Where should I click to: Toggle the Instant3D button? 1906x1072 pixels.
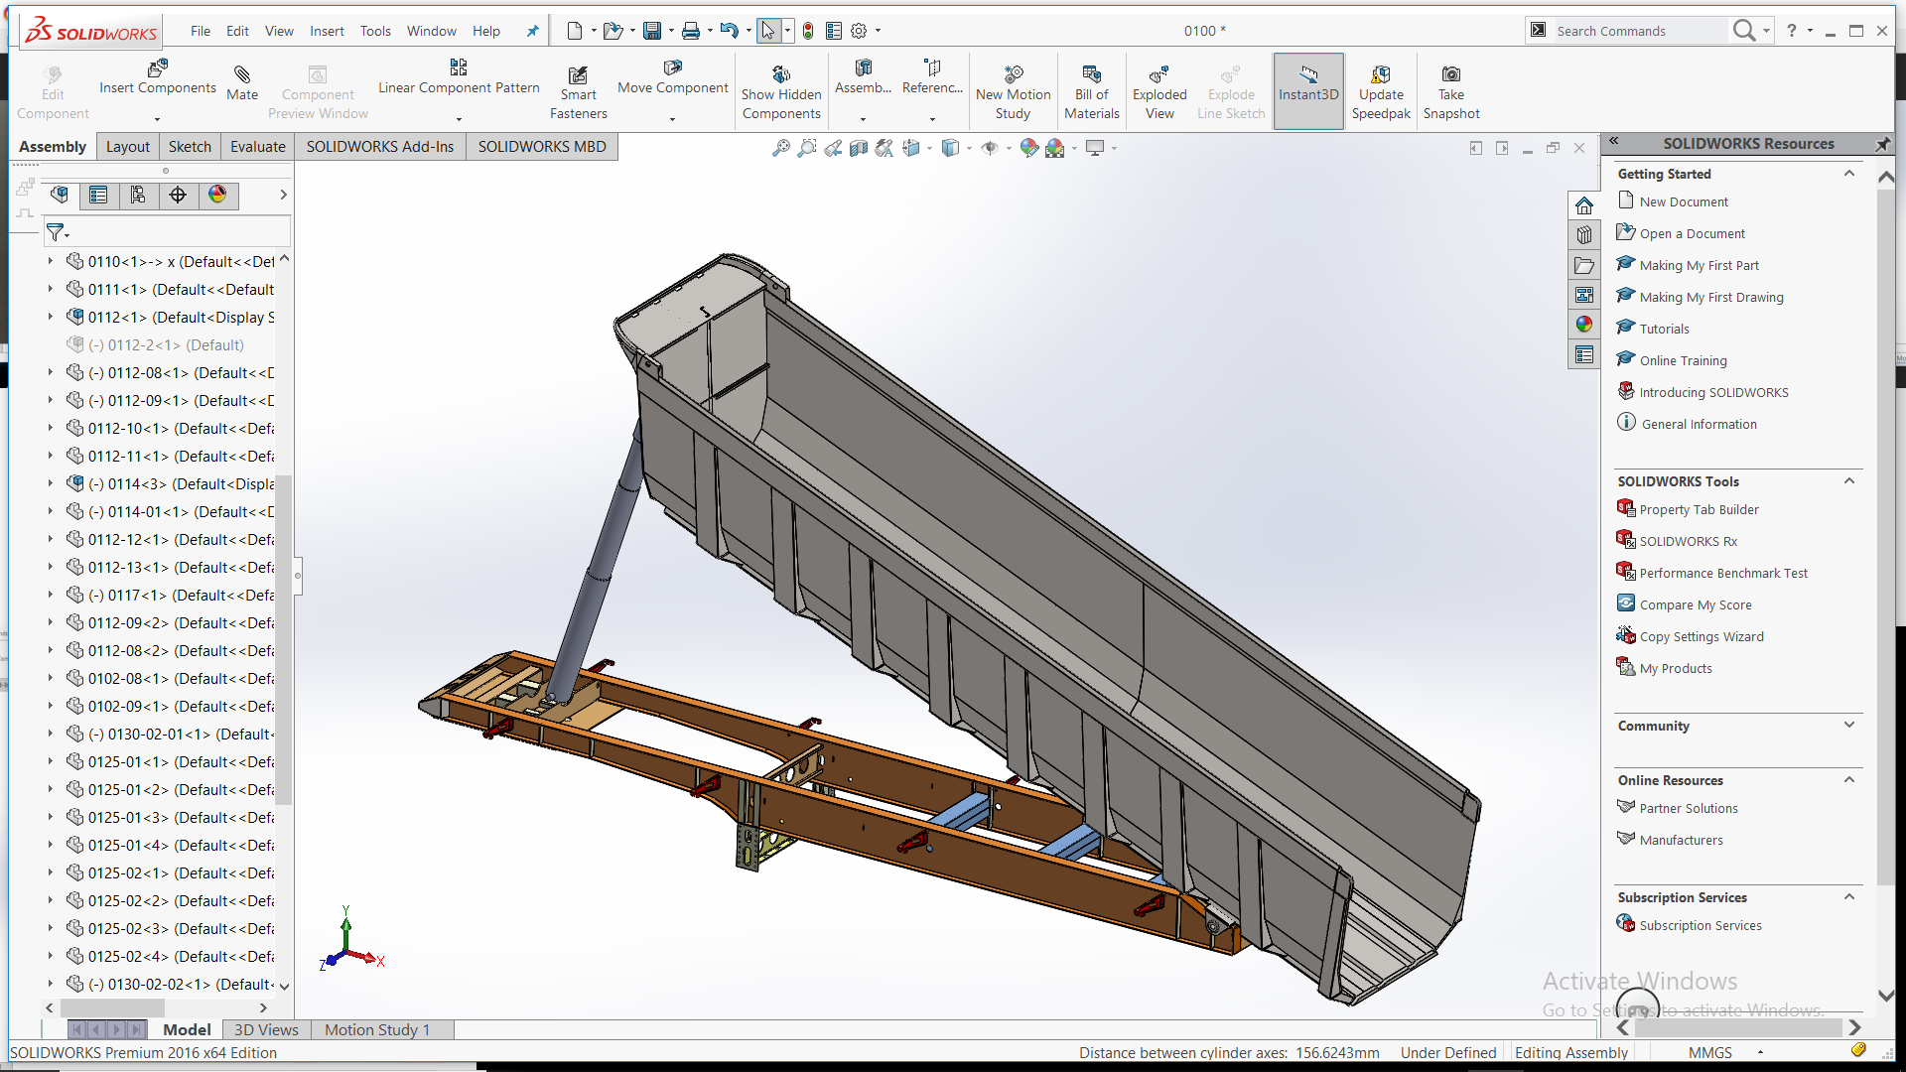[1307, 84]
